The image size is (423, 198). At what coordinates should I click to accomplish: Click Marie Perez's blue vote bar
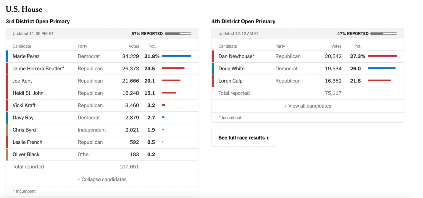(x=176, y=56)
